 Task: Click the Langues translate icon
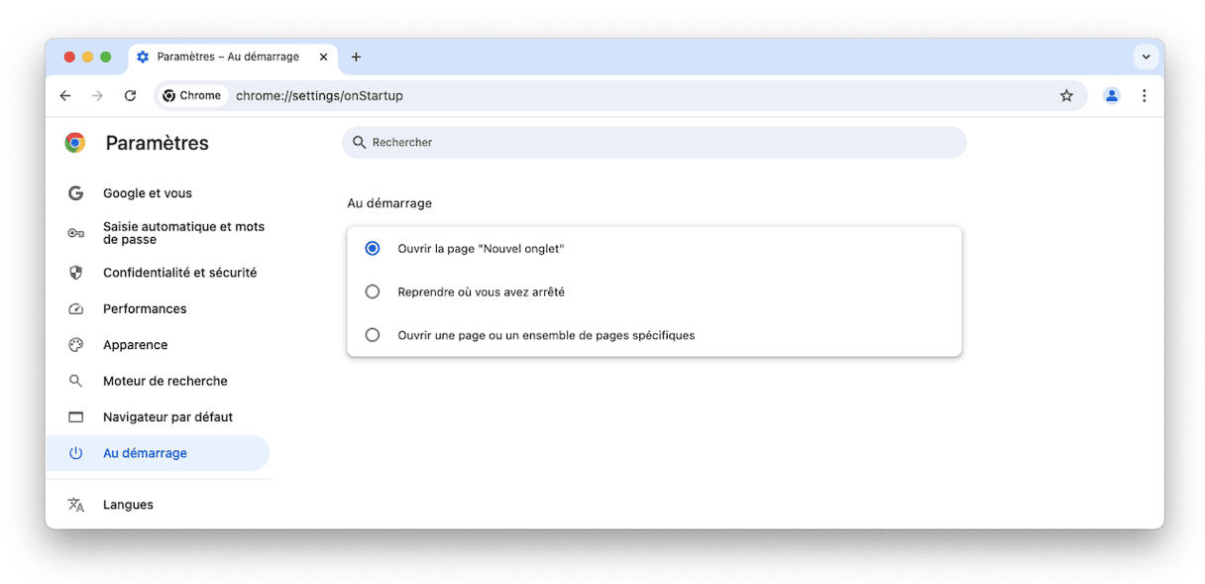75,505
